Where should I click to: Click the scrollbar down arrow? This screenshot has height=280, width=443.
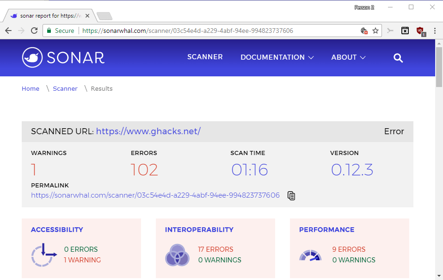(439, 276)
